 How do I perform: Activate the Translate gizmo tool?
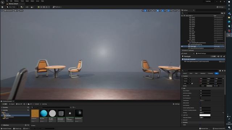click(145, 10)
